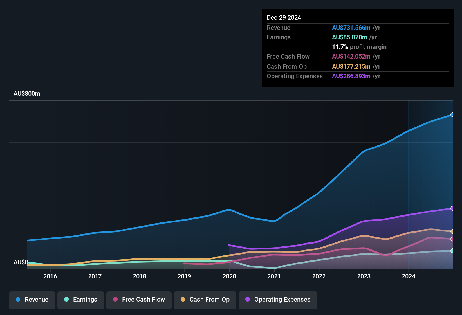
Task: Click the AU$731.566m revenue value
Action: click(351, 28)
